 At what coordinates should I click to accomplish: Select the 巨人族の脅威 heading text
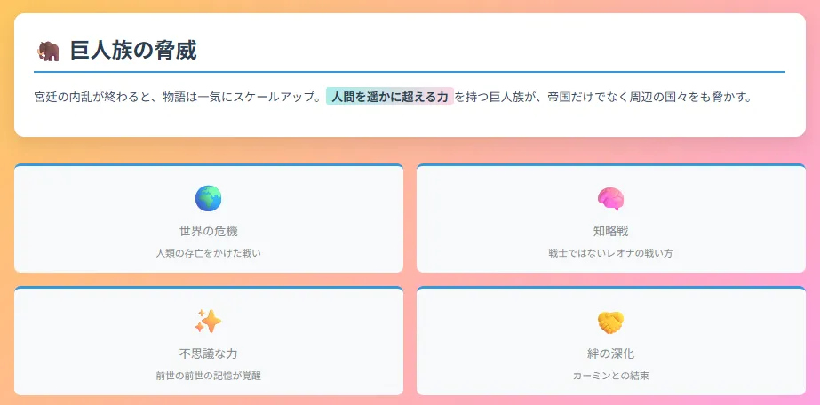pyautogui.click(x=133, y=51)
